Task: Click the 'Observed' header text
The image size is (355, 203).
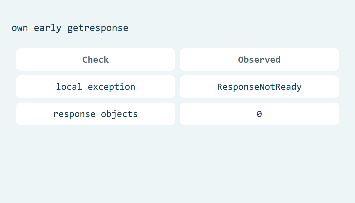Action: coord(259,60)
